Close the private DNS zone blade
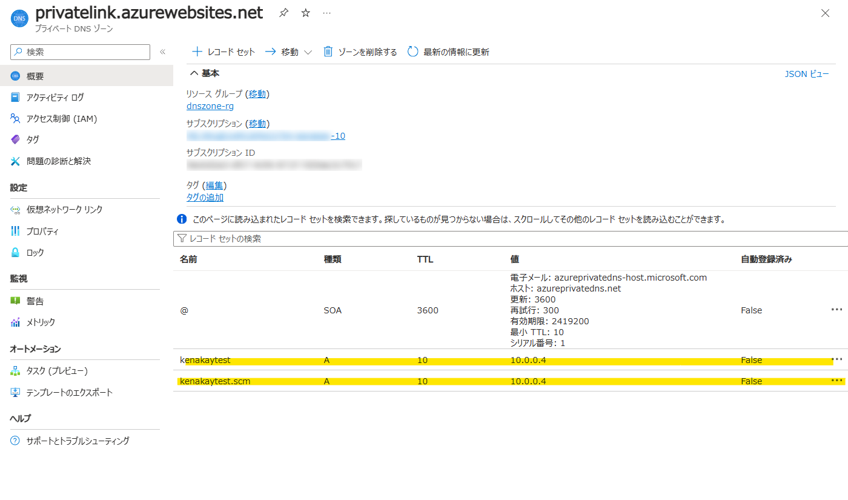The image size is (848, 500). point(825,13)
